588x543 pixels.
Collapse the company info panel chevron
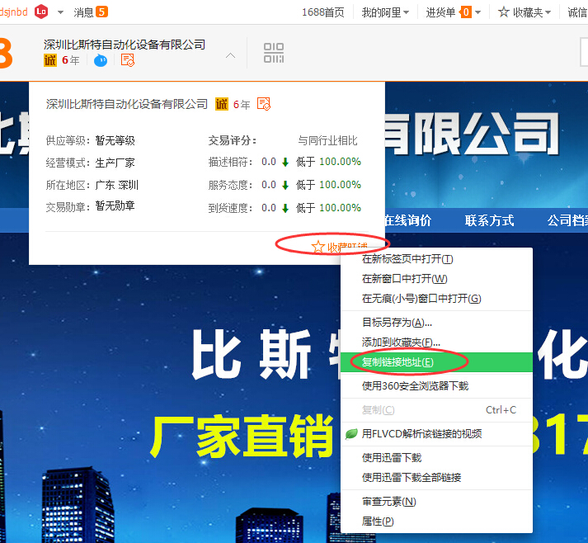(x=231, y=55)
